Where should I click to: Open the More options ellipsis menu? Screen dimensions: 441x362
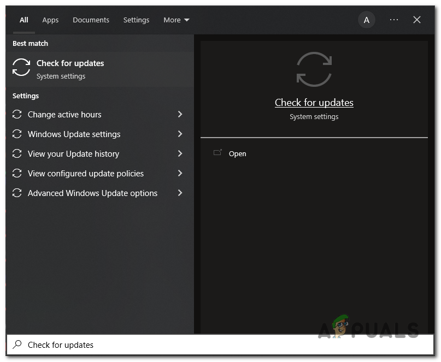click(394, 20)
